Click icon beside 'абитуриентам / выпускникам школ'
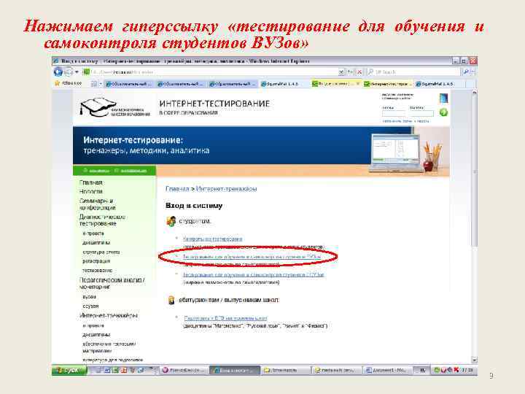 [171, 300]
